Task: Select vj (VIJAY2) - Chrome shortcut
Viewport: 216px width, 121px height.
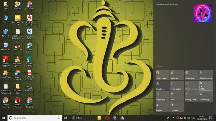Action: (x=29, y=102)
